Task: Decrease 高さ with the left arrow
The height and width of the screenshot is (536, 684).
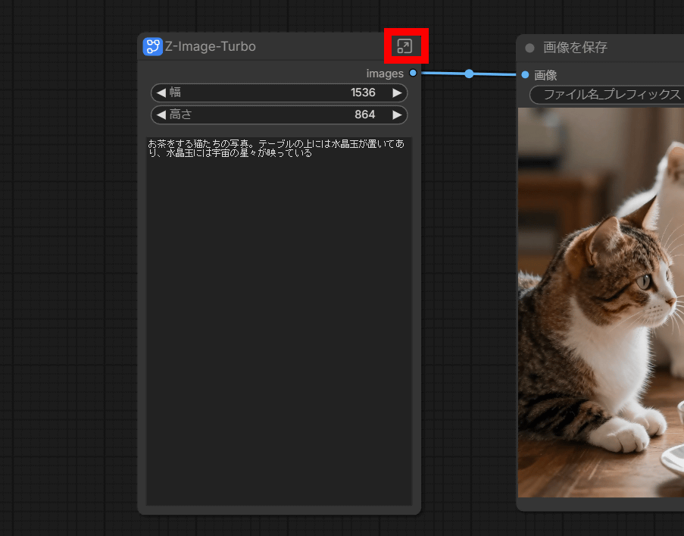Action: pos(161,115)
